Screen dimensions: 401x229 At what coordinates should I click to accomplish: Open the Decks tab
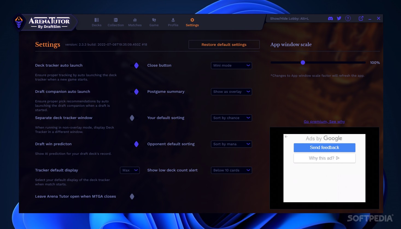(96, 22)
